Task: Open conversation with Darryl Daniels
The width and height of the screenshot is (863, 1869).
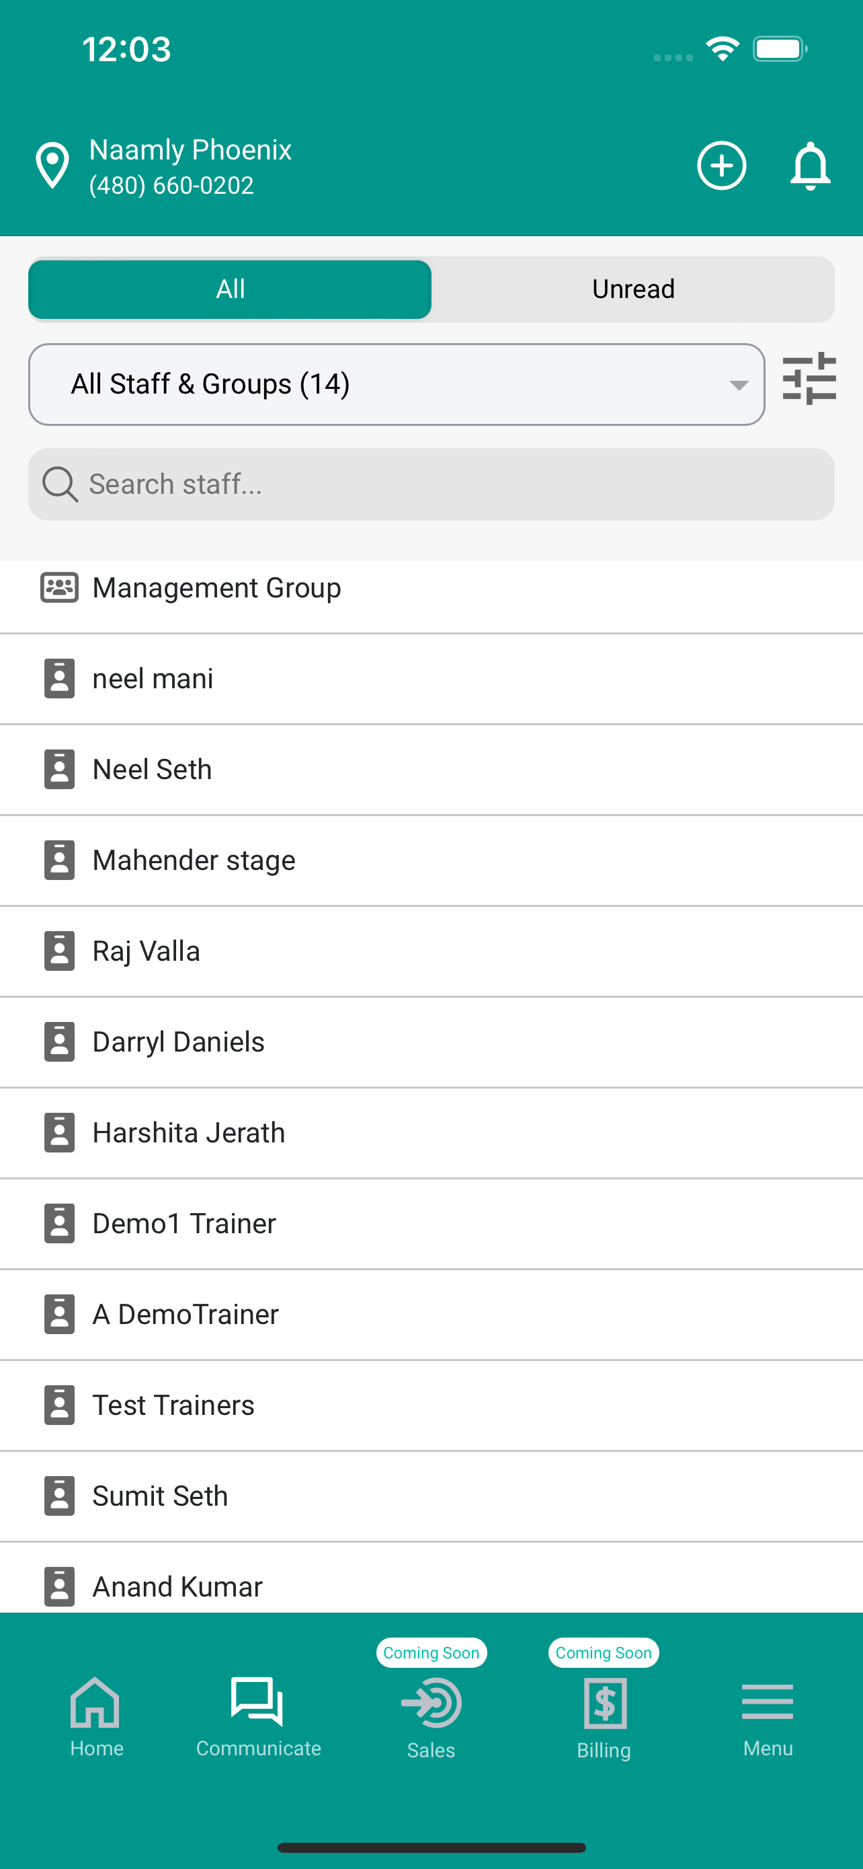Action: click(x=431, y=1042)
